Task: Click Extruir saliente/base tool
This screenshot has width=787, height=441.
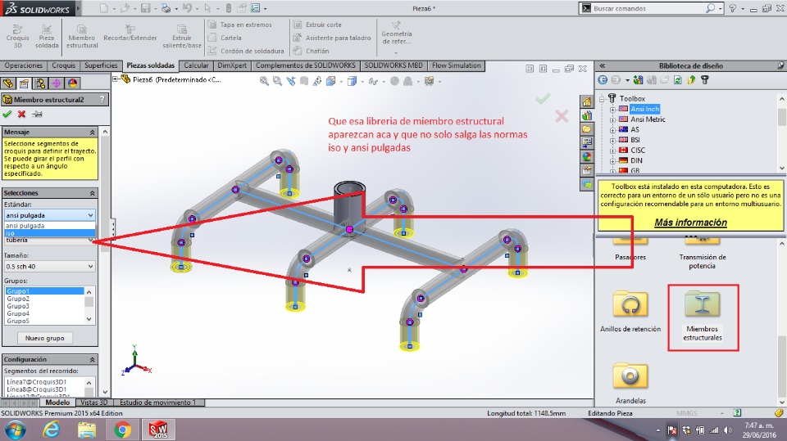Action: coord(182,35)
